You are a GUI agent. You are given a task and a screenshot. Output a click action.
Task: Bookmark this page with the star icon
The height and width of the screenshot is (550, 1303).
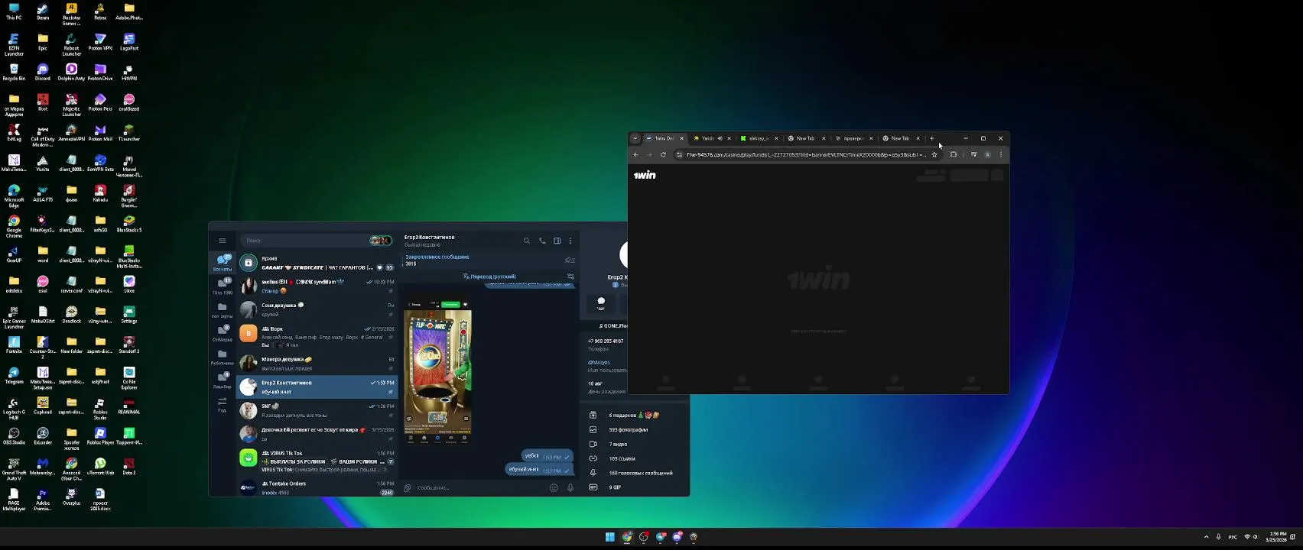934,154
